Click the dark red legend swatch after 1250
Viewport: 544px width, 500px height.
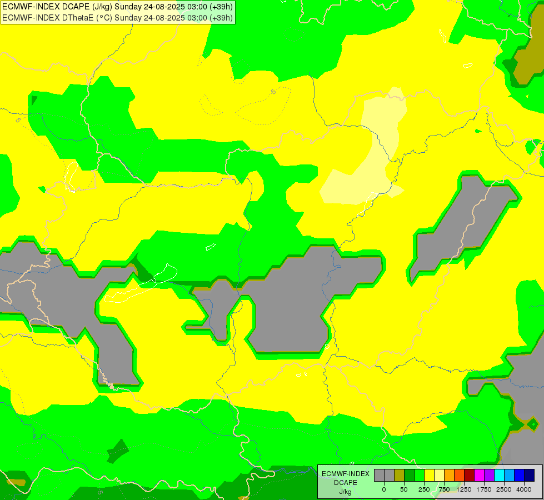tap(469, 476)
